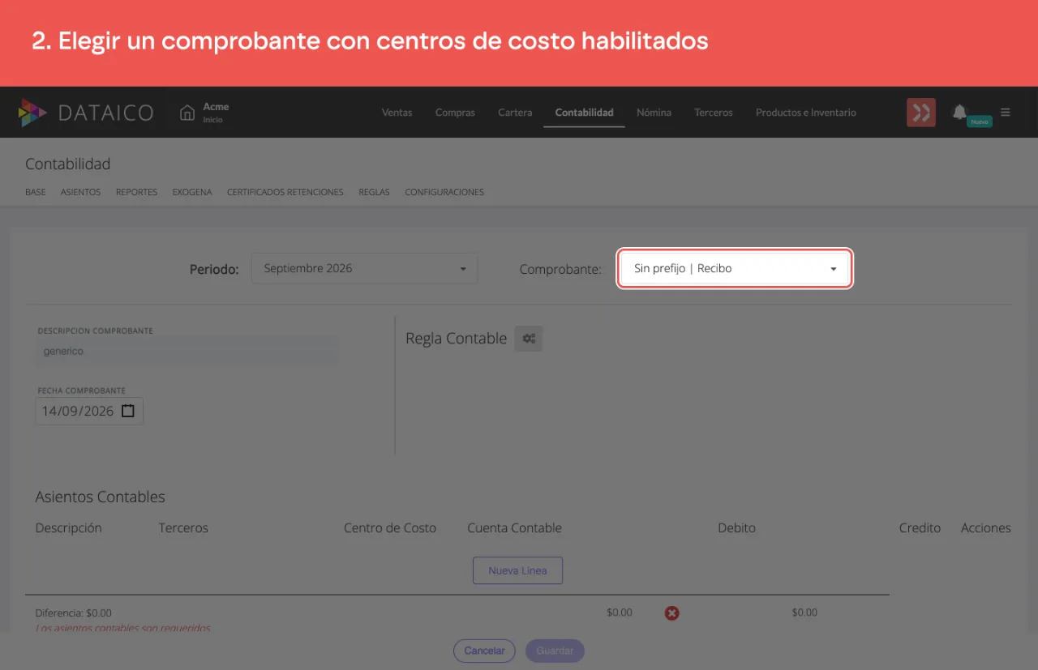Click 'Acciones' column header

tap(986, 528)
